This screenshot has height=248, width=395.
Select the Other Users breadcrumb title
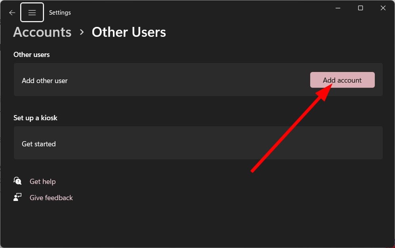click(129, 32)
